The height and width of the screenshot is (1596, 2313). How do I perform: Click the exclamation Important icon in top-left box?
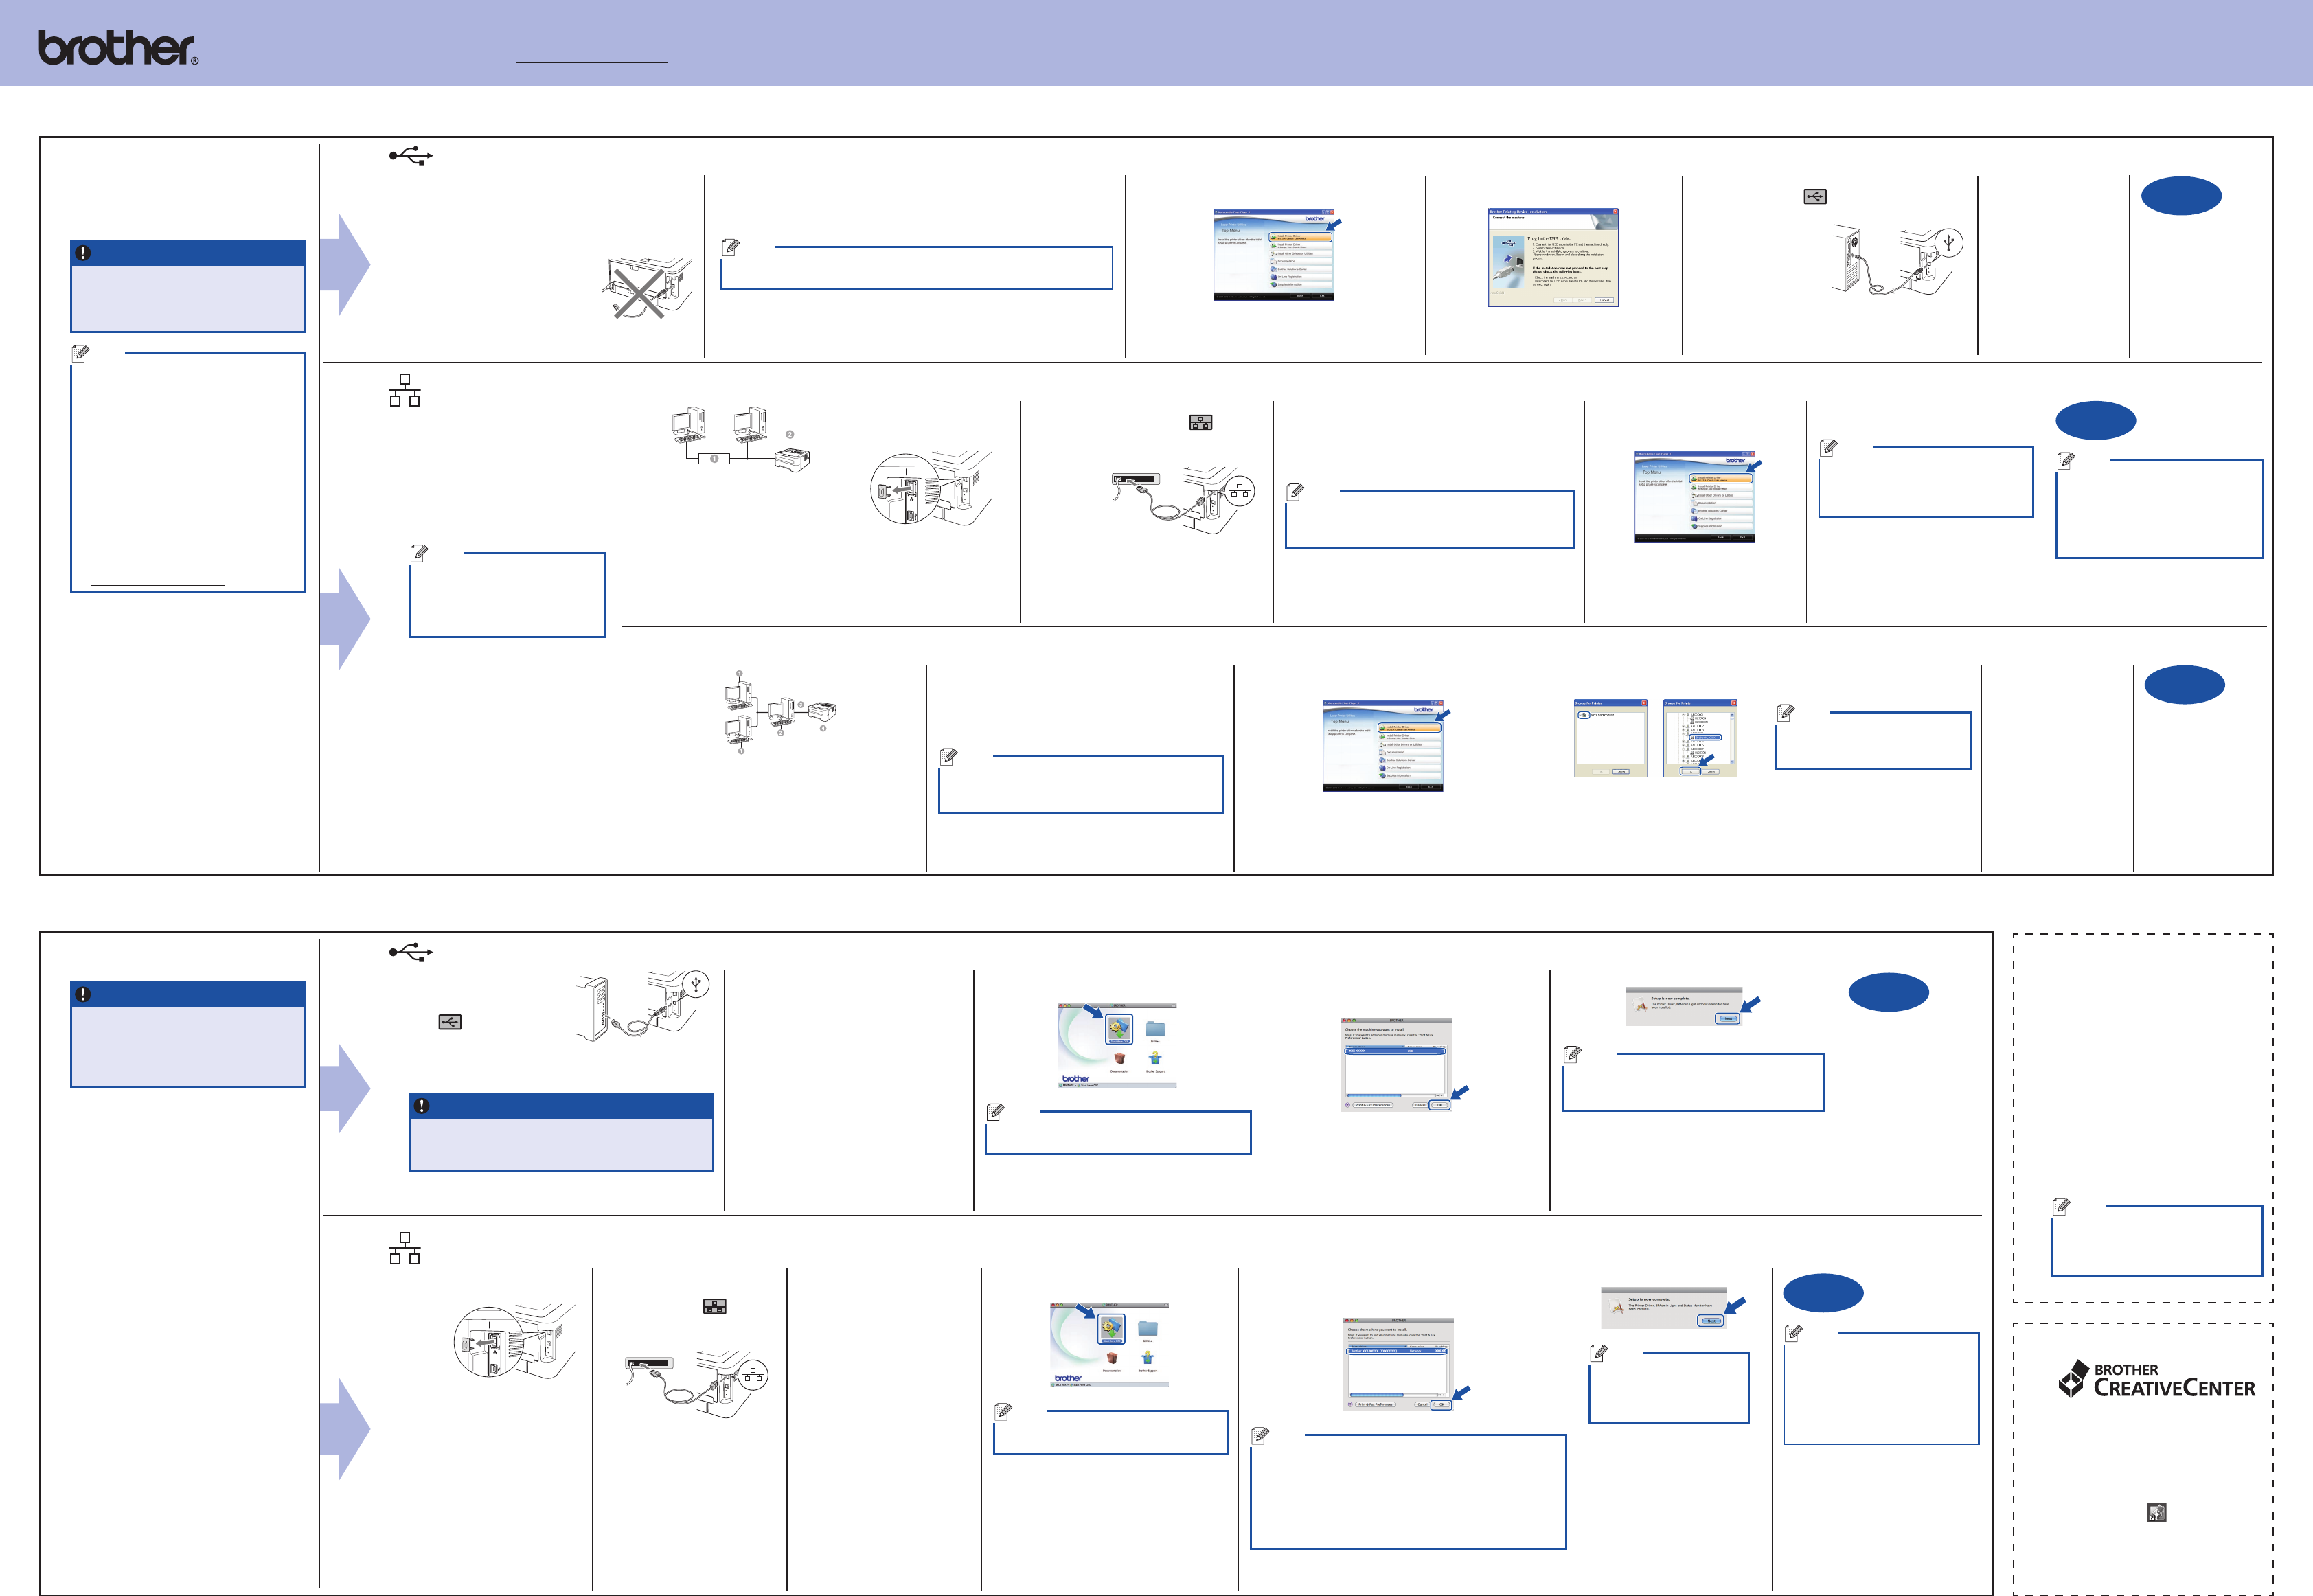(x=83, y=253)
